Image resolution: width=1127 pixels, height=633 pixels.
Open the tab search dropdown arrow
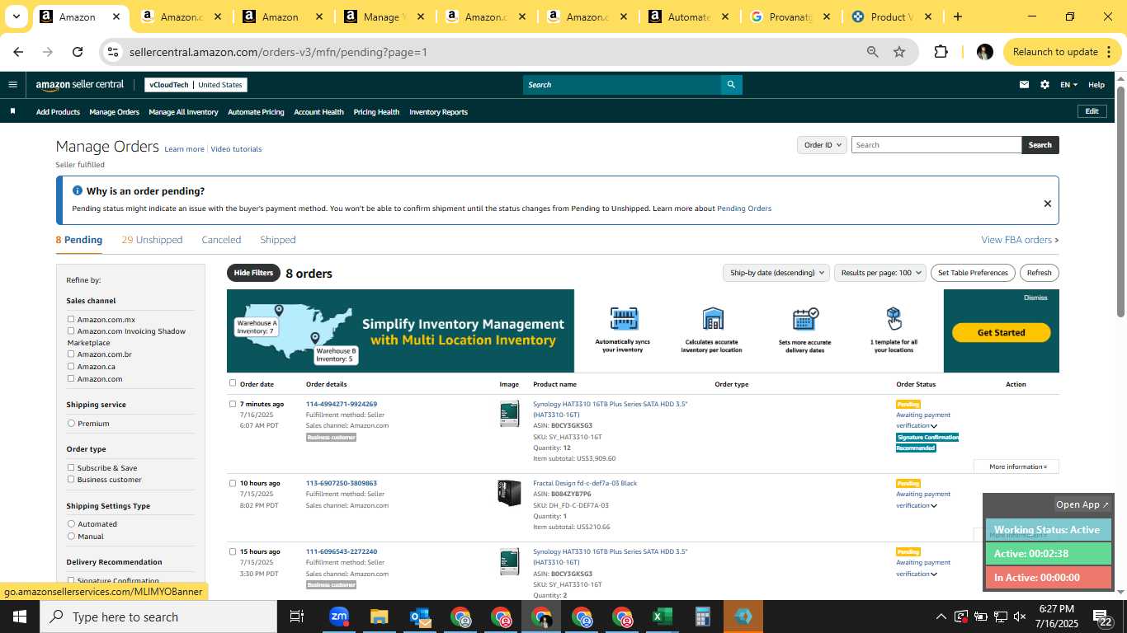[16, 16]
